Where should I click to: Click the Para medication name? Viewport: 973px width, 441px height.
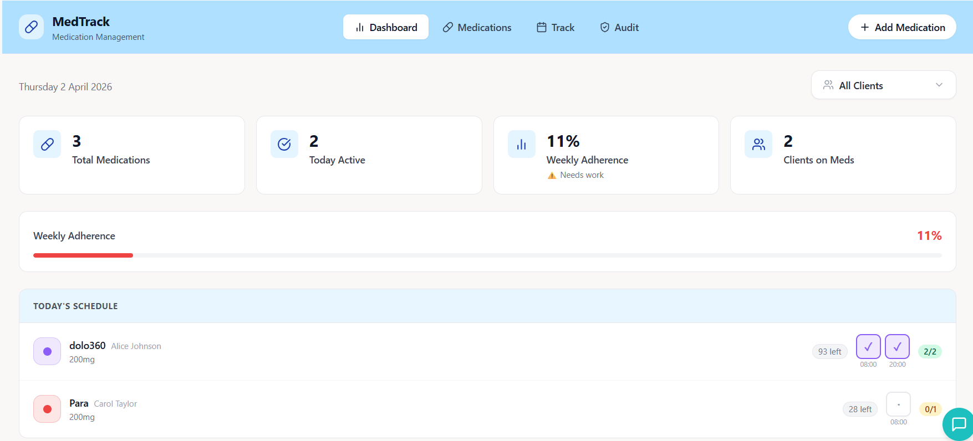click(79, 403)
